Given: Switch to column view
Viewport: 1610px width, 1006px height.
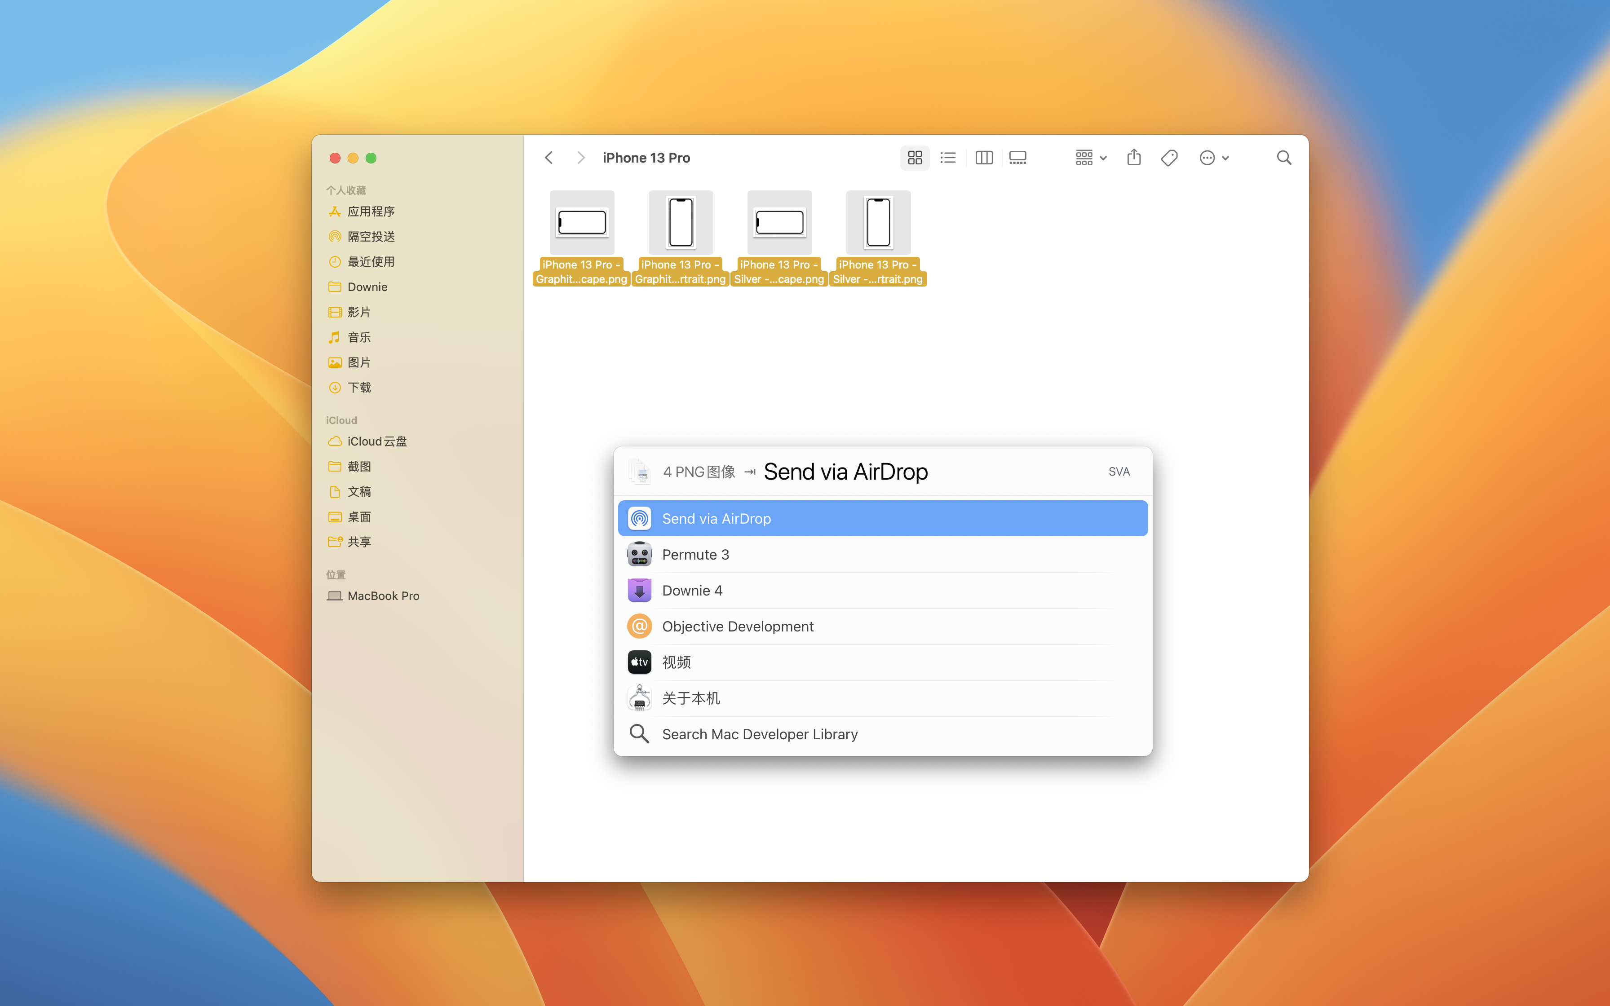Looking at the screenshot, I should coord(984,158).
